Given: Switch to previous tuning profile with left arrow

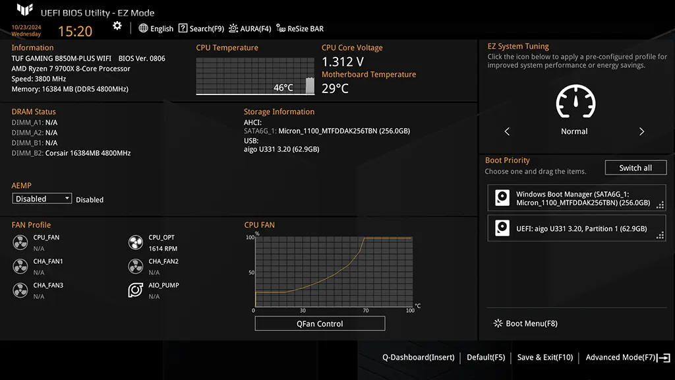Looking at the screenshot, I should [507, 132].
